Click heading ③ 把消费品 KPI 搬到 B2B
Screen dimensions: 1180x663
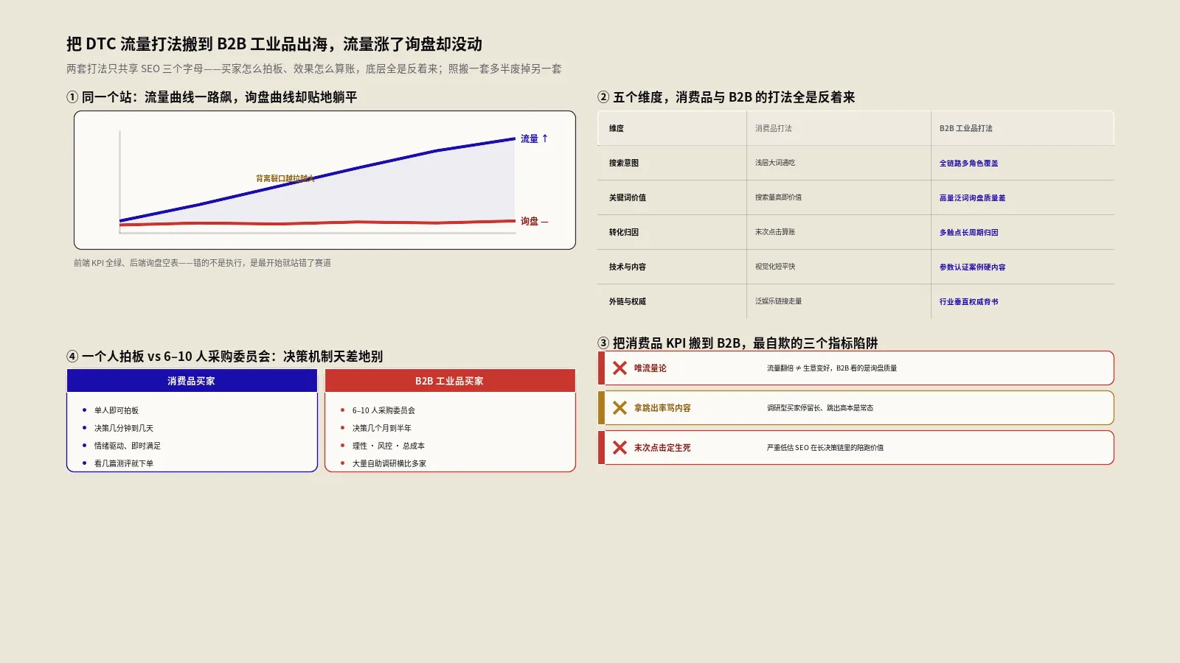[737, 343]
